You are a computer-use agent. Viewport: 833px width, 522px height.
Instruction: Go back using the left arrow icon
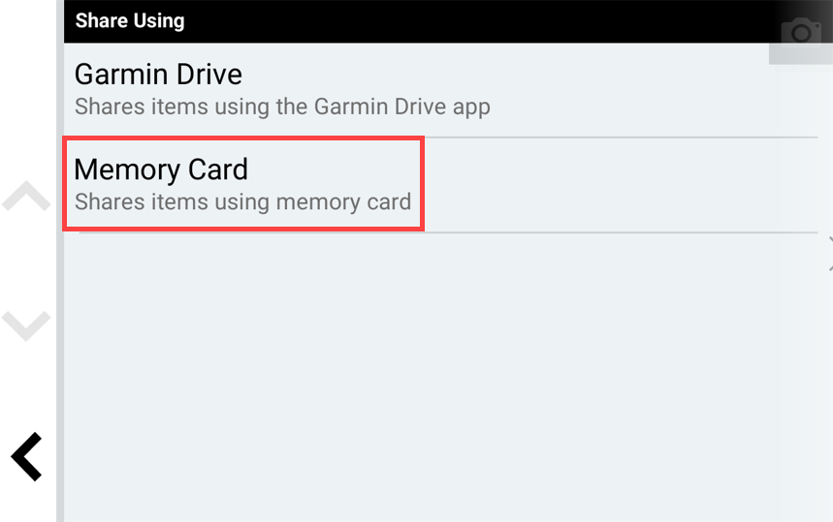click(26, 457)
